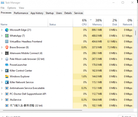Click the Killer Network Service icon
138x117 pixels.
point(7,82)
